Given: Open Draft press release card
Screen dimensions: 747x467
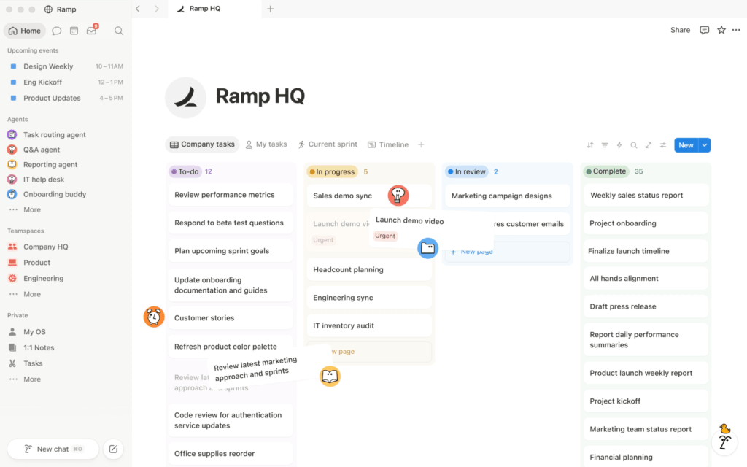Looking at the screenshot, I should [x=646, y=306].
